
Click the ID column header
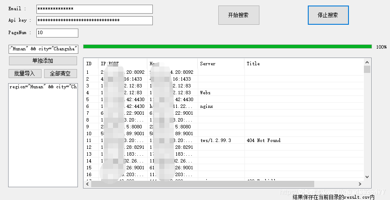[x=90, y=64]
